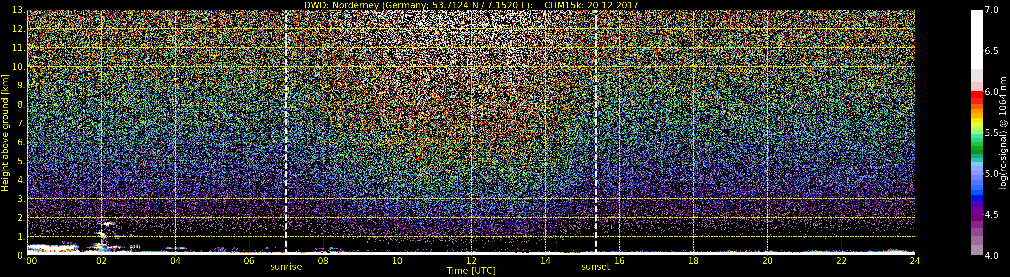This screenshot has height=277, width=1010.
Task: Click the '24' time tick label
Action: (915, 261)
